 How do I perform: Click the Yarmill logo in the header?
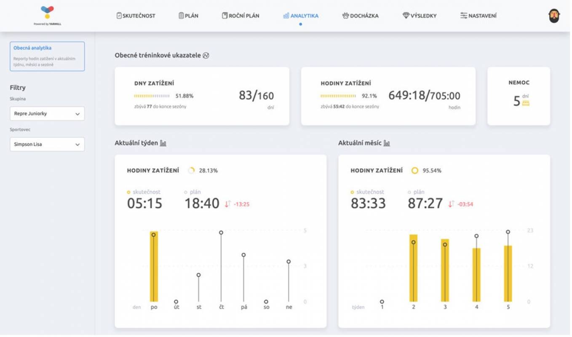47,13
